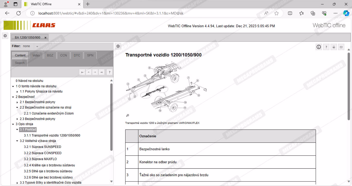
Task: Click the navigation tree help question mark
Action: pos(109,72)
